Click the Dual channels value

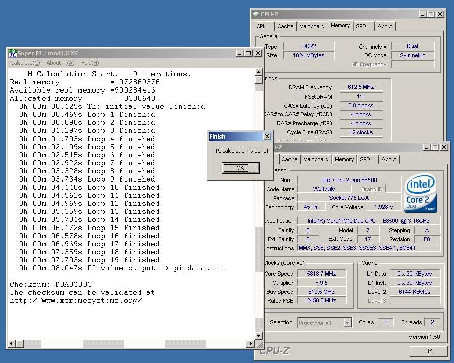pos(412,46)
